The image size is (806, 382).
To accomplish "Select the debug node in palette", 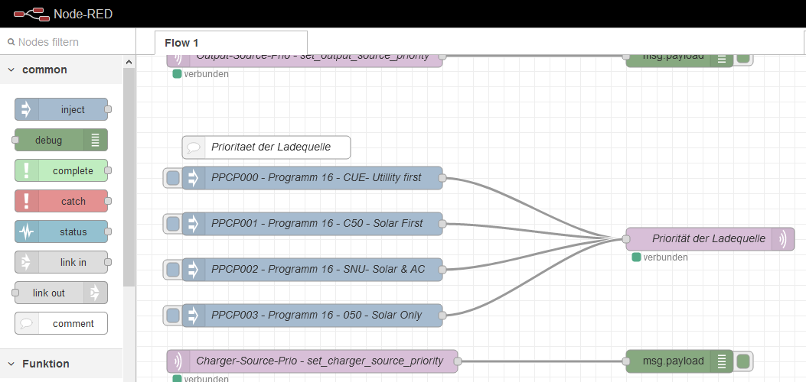I will coord(60,140).
